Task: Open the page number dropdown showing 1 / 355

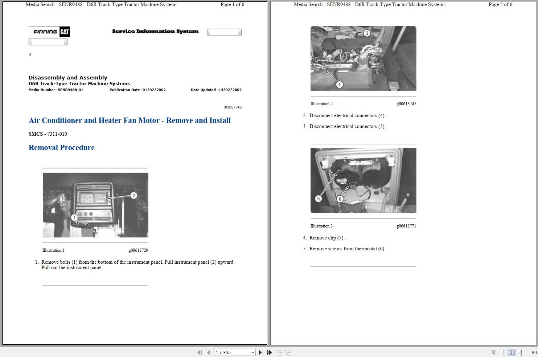Action: [x=253, y=352]
